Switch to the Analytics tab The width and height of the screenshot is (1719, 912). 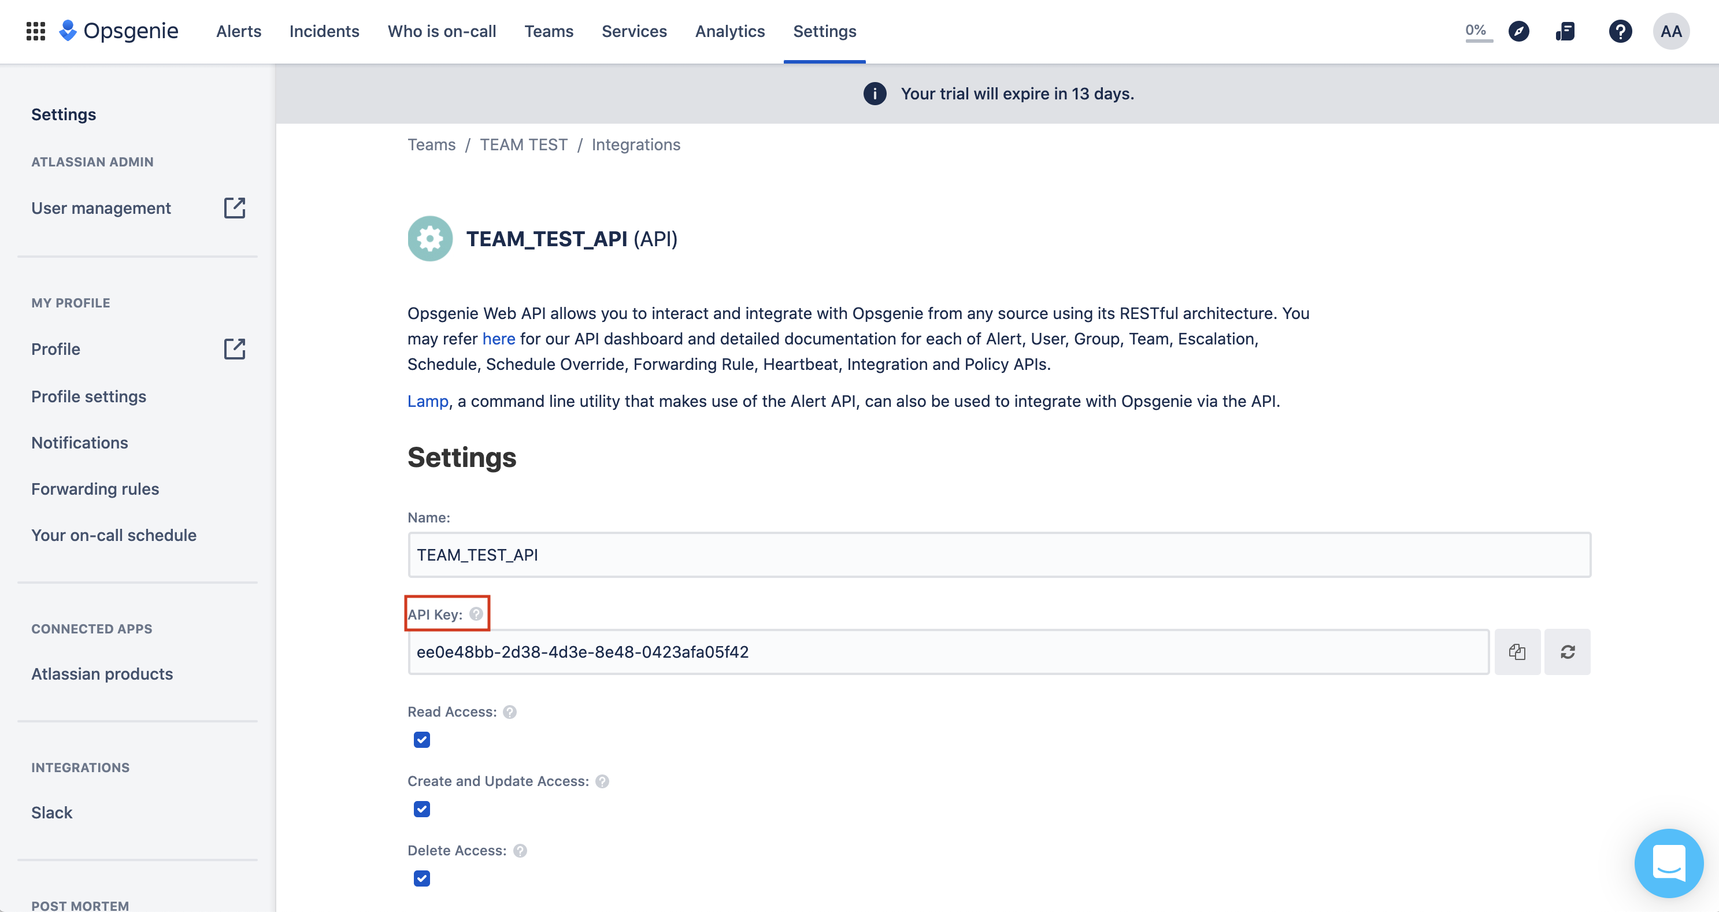(729, 31)
